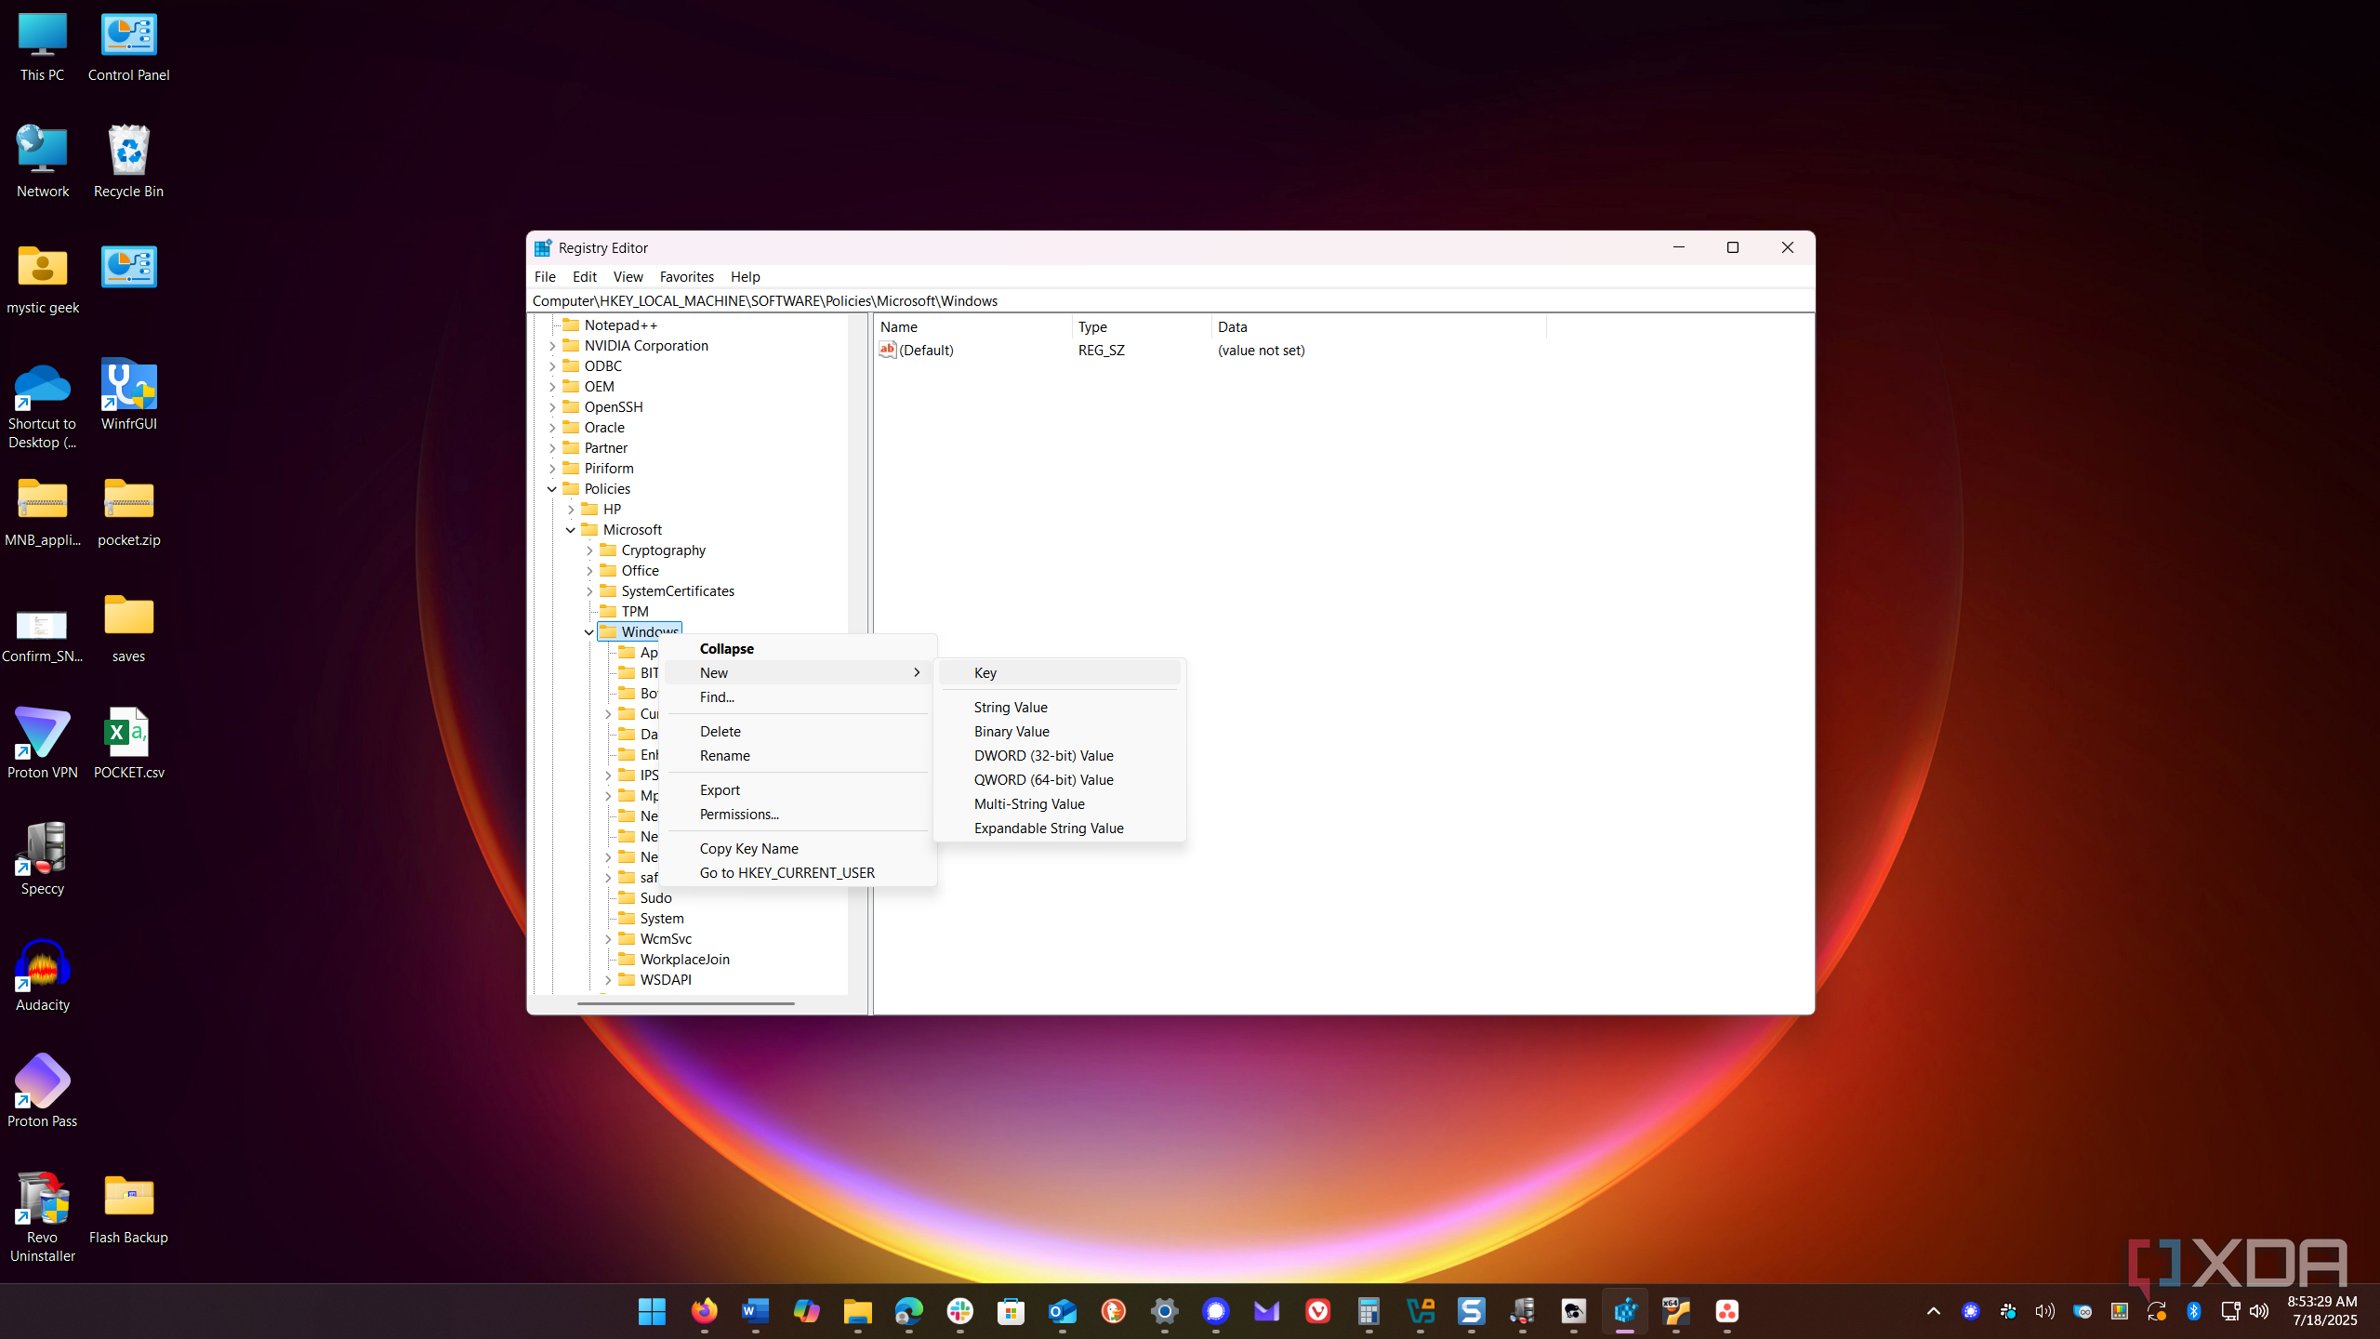Choose DWORD (32-bit) Value
The width and height of the screenshot is (2380, 1339).
tap(1060, 755)
